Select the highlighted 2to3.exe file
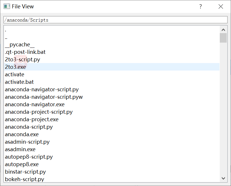 pyautogui.click(x=112, y=67)
